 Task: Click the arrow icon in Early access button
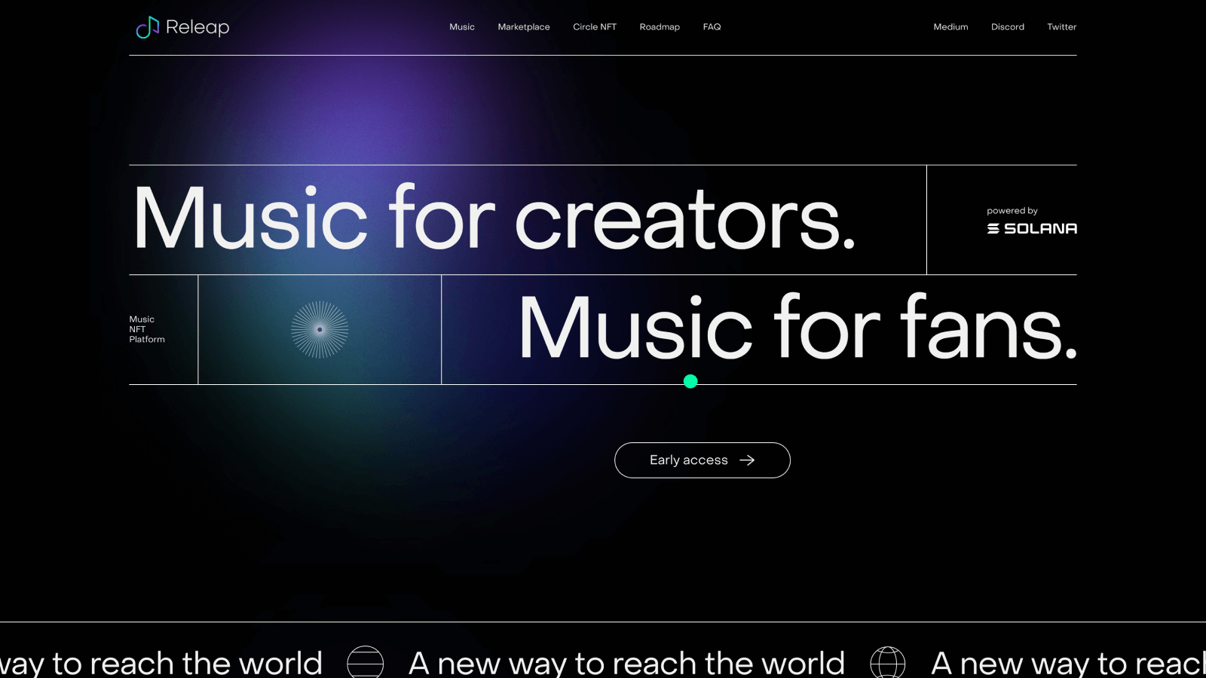pyautogui.click(x=747, y=460)
